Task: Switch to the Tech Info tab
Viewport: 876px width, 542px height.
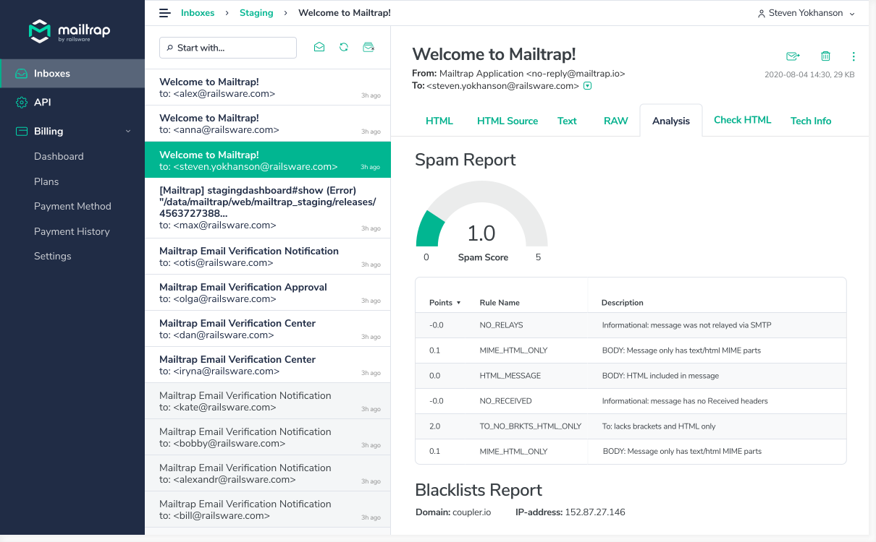Action: pyautogui.click(x=811, y=121)
